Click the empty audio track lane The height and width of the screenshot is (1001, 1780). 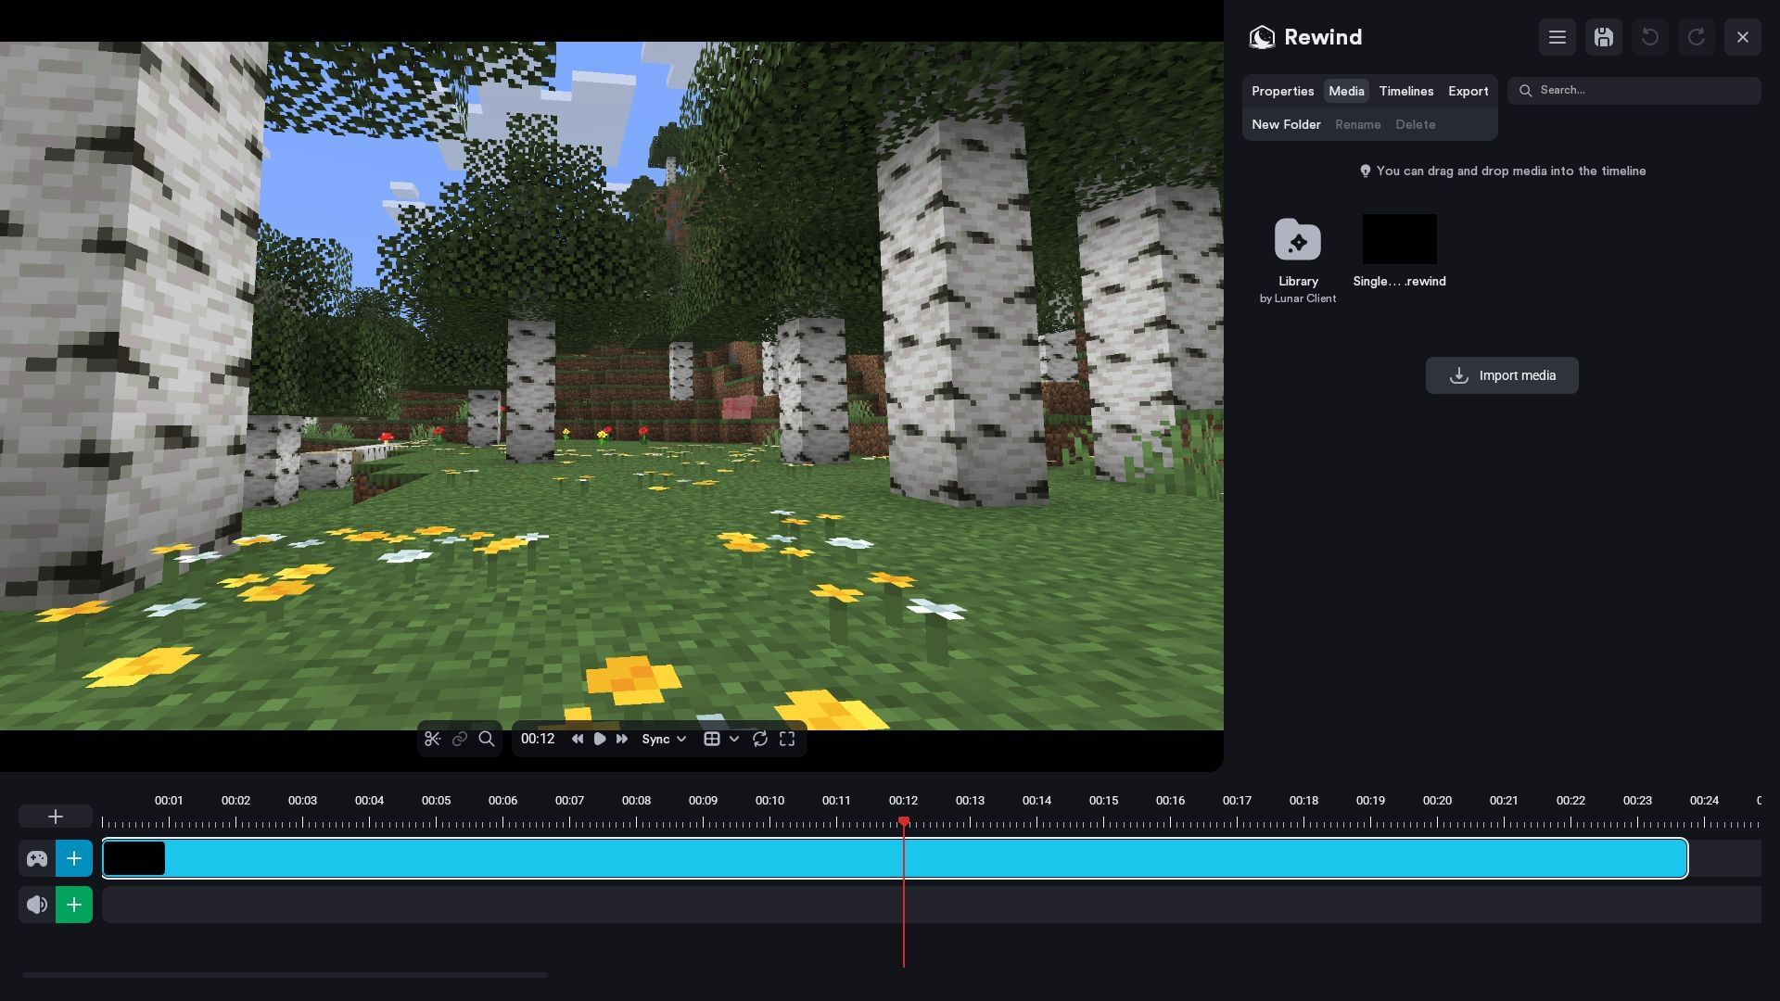[x=932, y=905]
